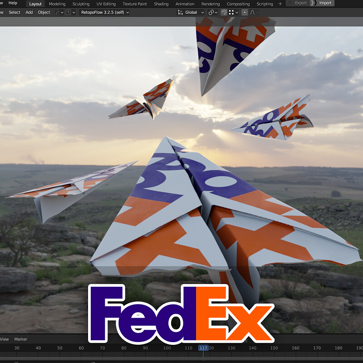Image resolution: width=363 pixels, height=363 pixels.
Task: Click frame 100 on the timeline ruler
Action: pyautogui.click(x=167, y=348)
